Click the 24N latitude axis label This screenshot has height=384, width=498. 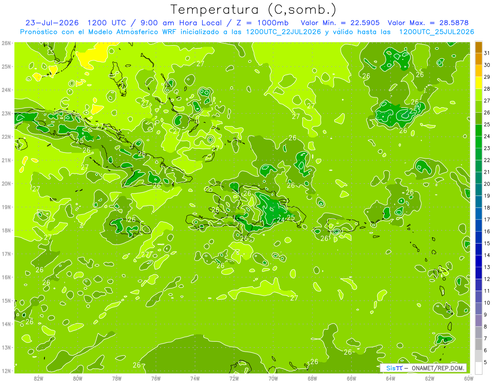[6, 90]
